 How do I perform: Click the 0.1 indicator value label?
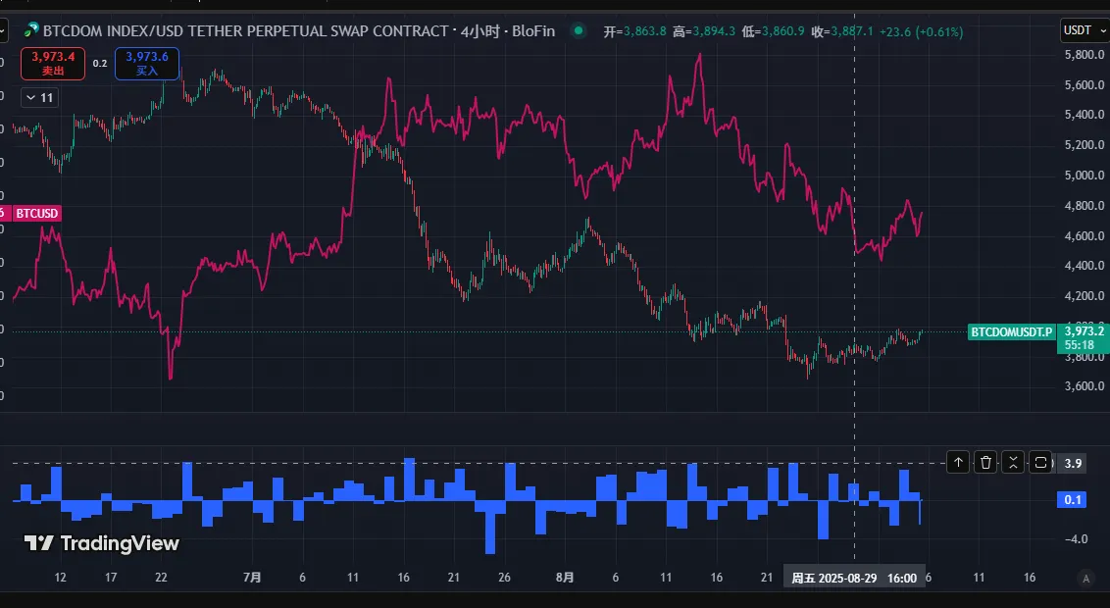[x=1074, y=500]
